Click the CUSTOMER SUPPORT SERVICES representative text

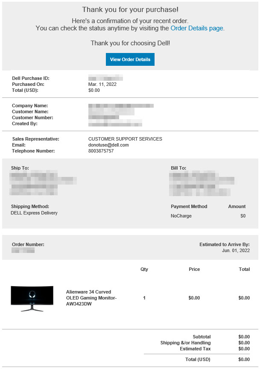[125, 139]
